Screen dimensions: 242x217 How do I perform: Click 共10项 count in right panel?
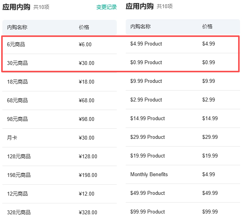tap(165, 6)
